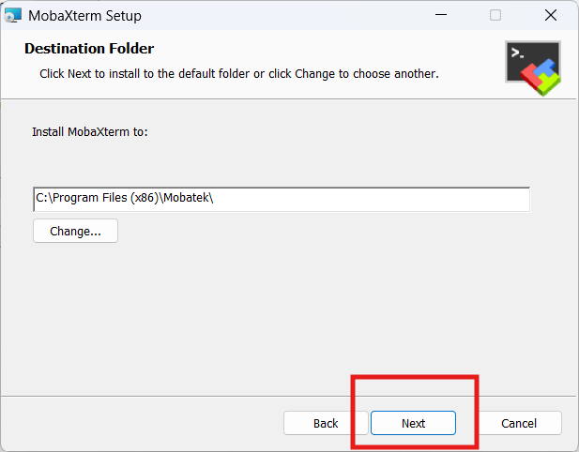This screenshot has height=452, width=579.
Task: Click the installer icon in the title bar
Action: [x=12, y=15]
